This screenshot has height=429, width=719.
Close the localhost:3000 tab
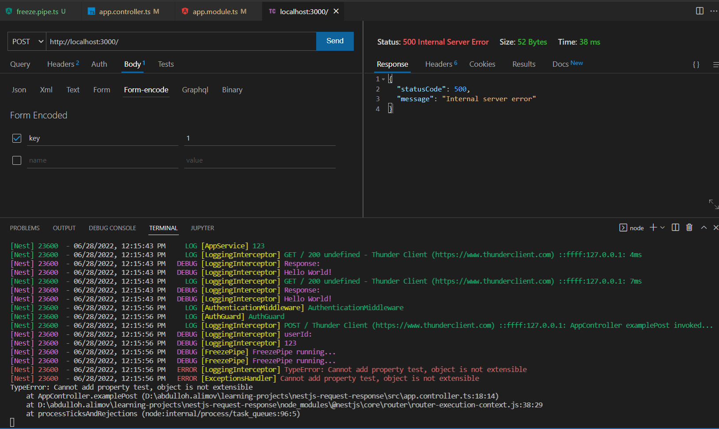pos(336,11)
